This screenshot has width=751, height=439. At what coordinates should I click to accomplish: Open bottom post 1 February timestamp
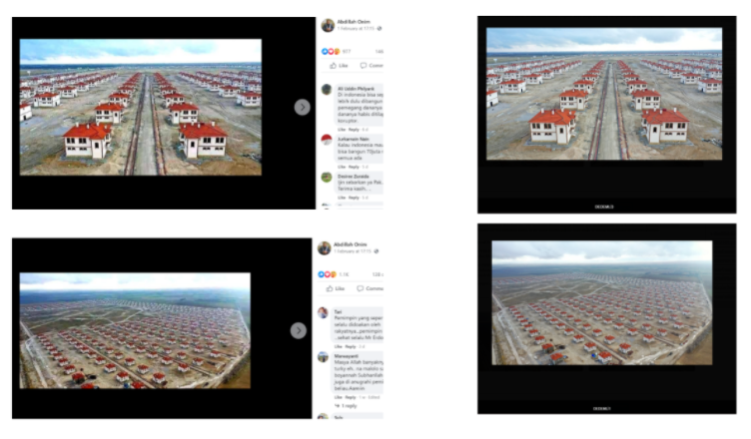pyautogui.click(x=353, y=251)
